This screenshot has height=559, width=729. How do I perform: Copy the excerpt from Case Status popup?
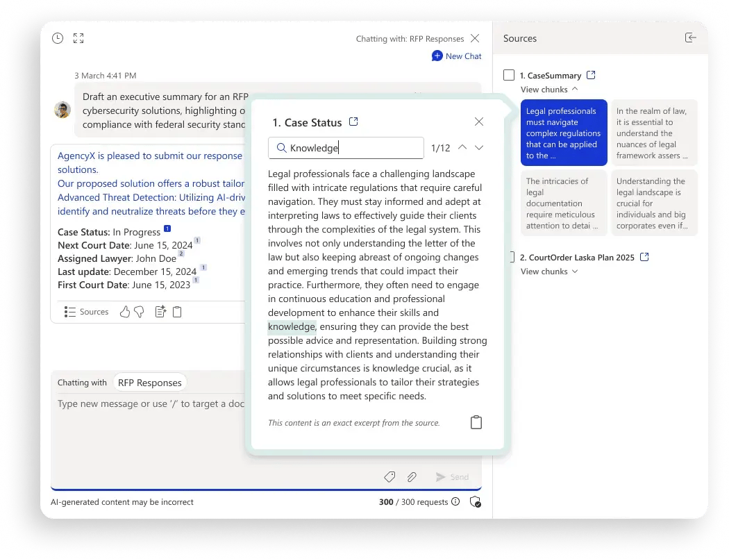coord(476,422)
